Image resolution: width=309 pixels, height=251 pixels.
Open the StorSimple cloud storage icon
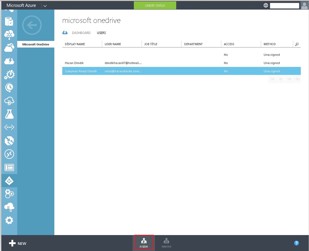point(9,207)
